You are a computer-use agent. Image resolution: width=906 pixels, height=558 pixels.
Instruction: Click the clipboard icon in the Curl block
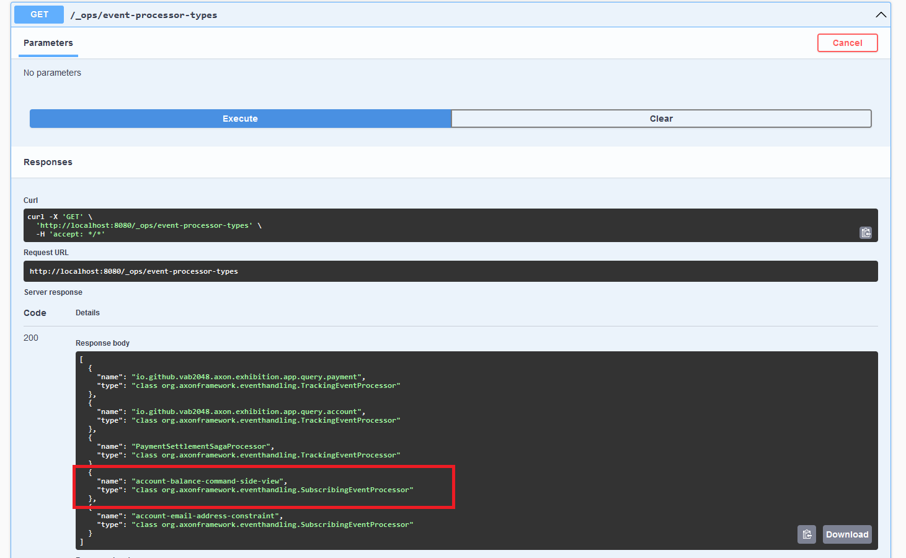[866, 233]
